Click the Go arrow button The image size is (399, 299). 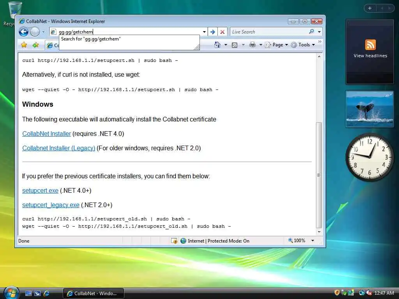click(213, 32)
